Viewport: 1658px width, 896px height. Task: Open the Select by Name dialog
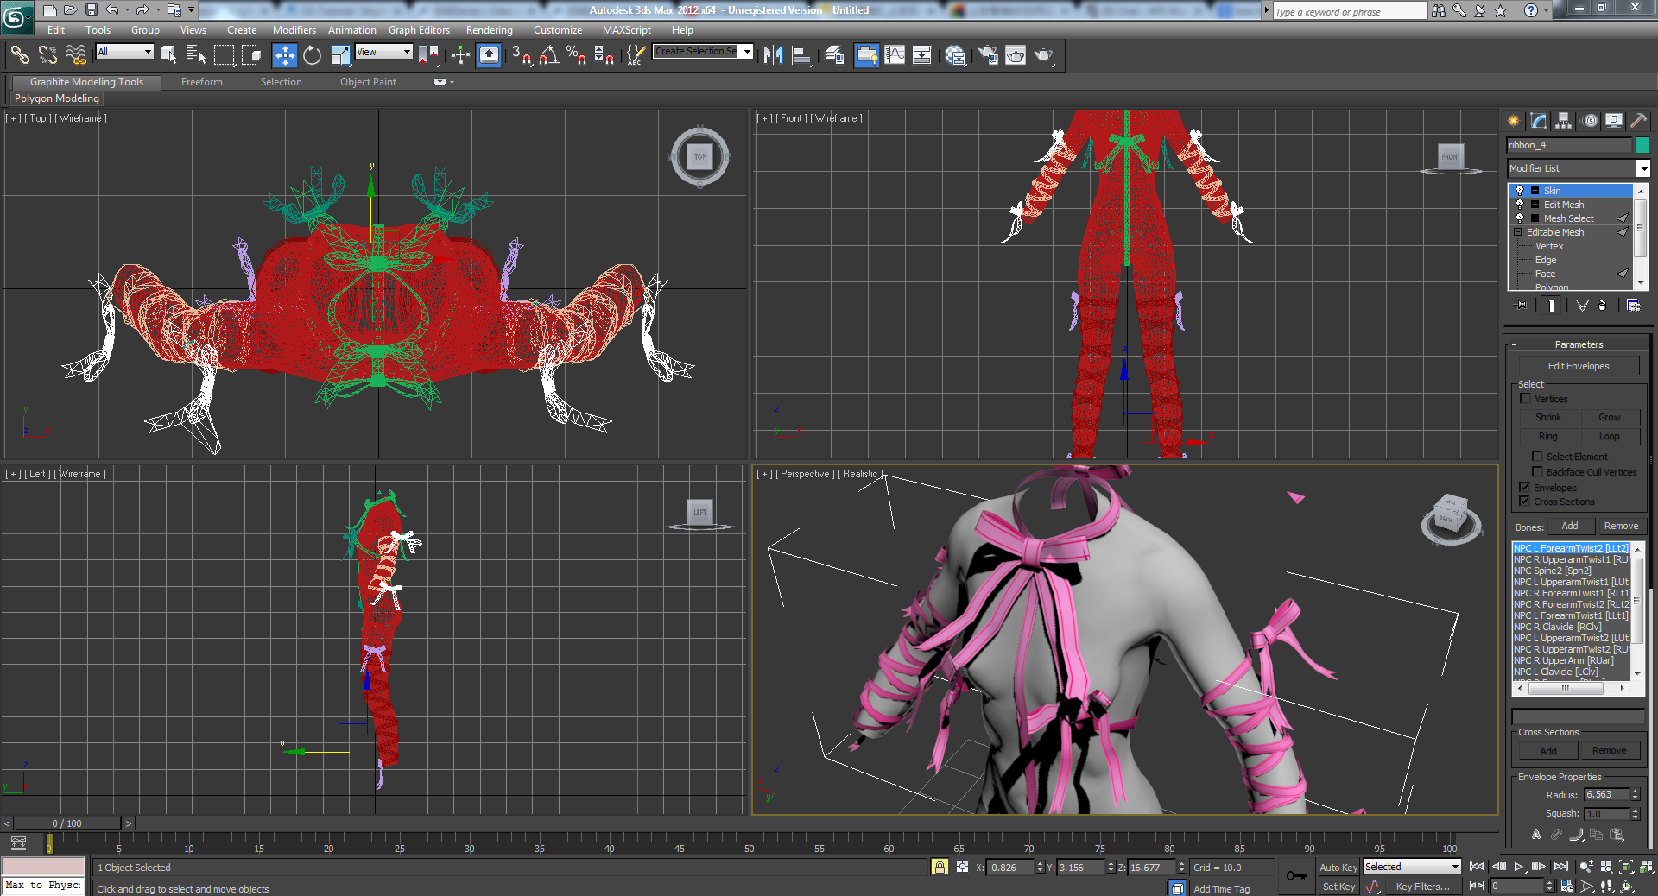pos(196,55)
